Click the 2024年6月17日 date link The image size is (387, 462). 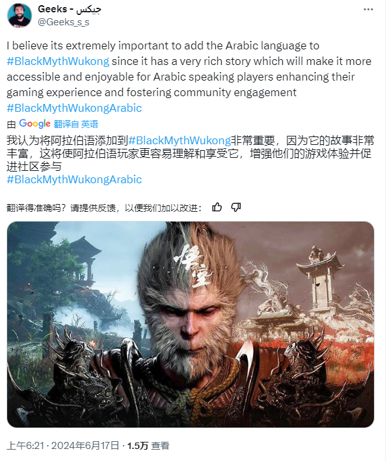point(85,446)
